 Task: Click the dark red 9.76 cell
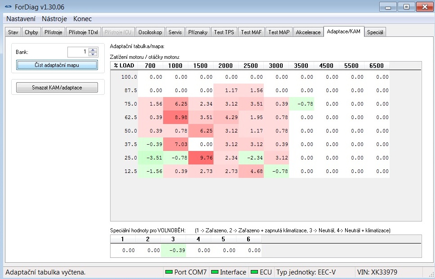[201, 158]
